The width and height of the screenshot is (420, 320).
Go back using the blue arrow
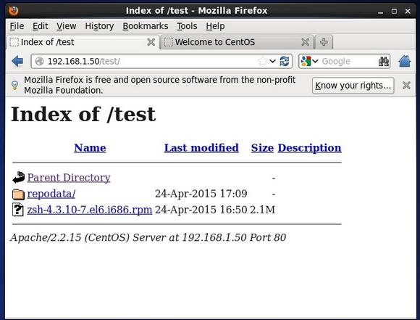tap(17, 61)
